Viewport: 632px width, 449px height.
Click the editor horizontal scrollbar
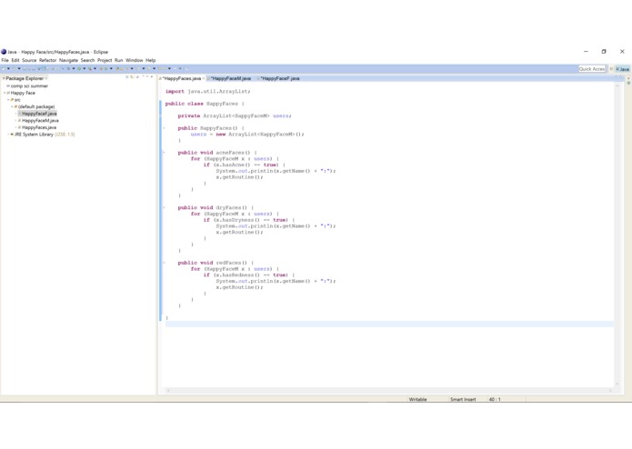point(389,390)
